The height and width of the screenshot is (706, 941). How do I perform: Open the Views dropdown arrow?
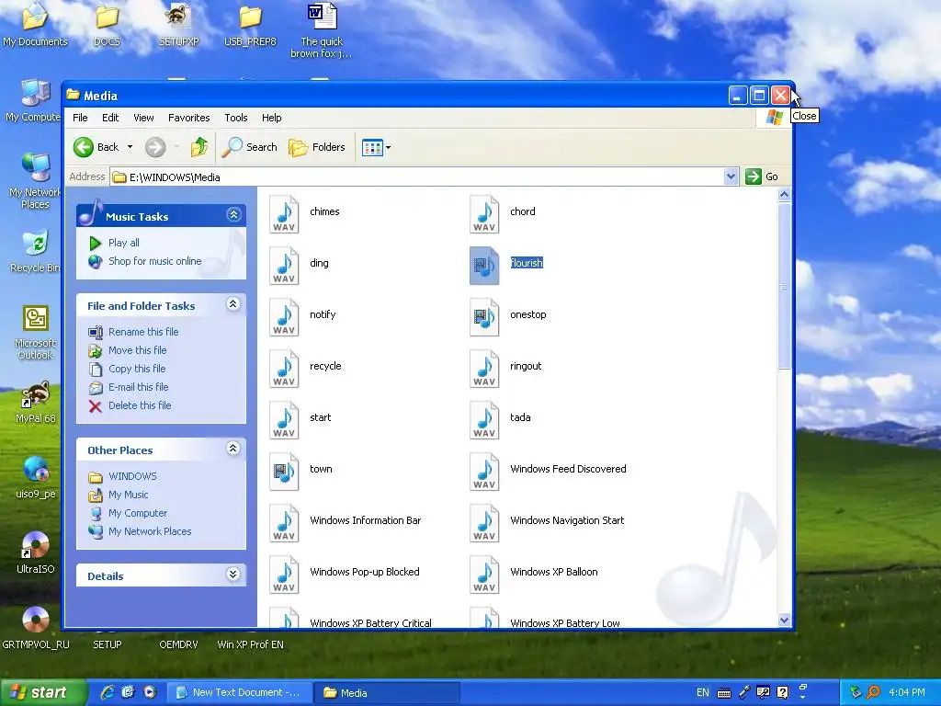pos(389,147)
